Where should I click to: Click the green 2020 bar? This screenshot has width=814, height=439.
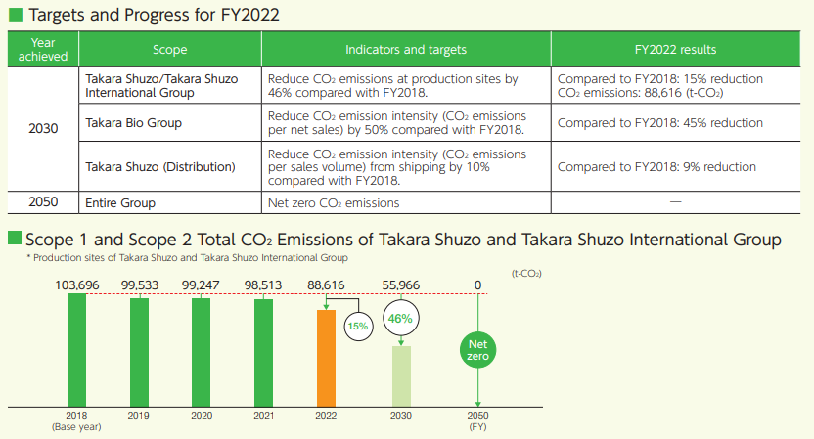[x=201, y=352]
